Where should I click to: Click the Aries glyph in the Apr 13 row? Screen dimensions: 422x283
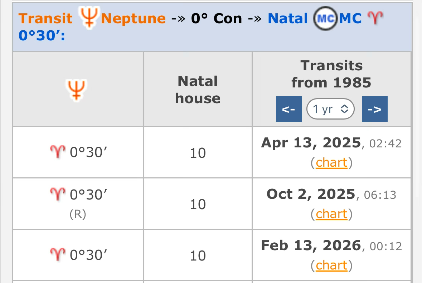click(57, 153)
